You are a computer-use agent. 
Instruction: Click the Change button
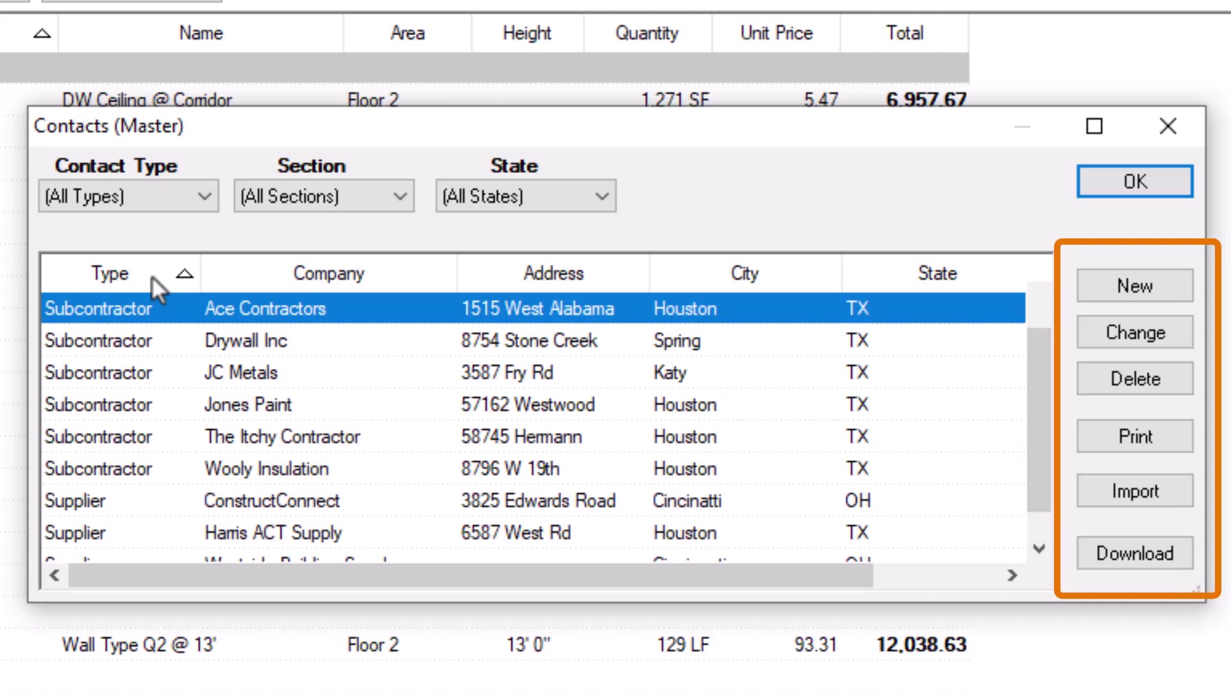coord(1134,333)
